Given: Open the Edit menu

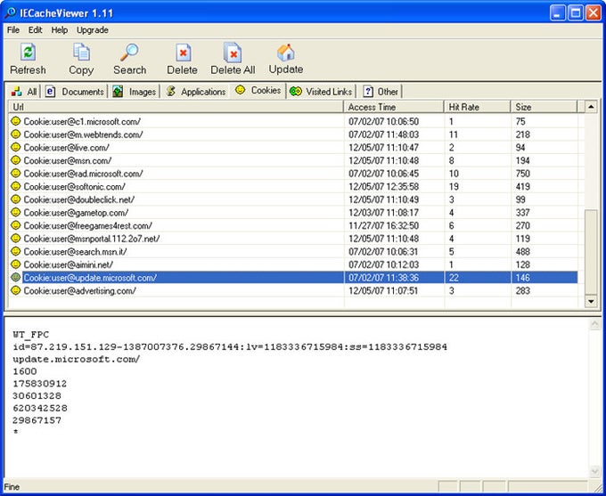Looking at the screenshot, I should click(x=35, y=29).
